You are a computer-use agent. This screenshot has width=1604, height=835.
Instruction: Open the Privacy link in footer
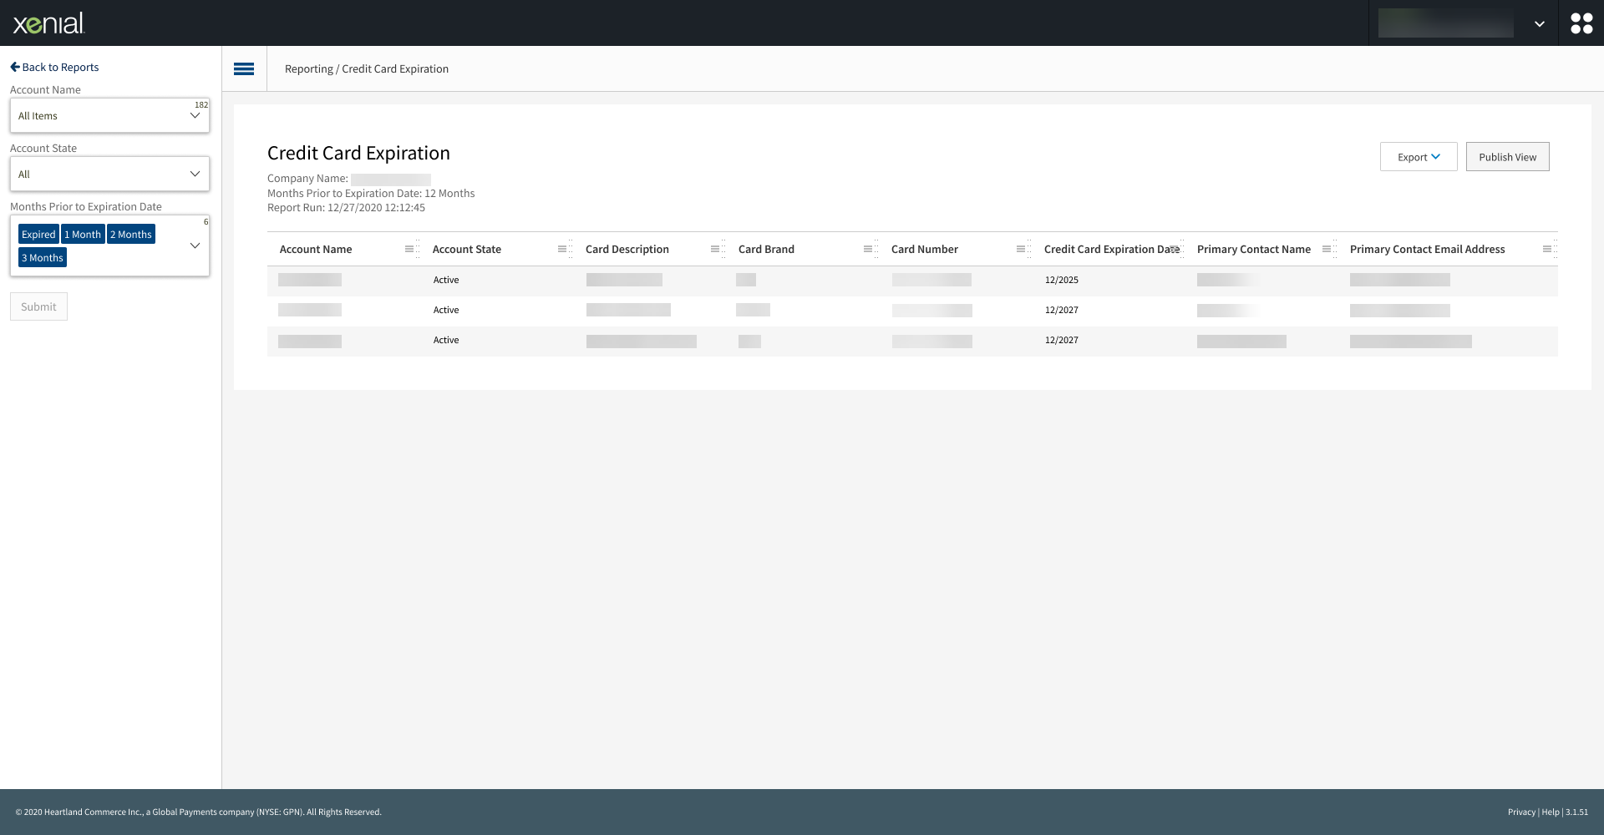click(1520, 812)
